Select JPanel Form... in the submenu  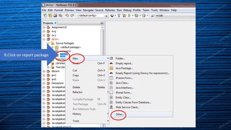[141, 92]
